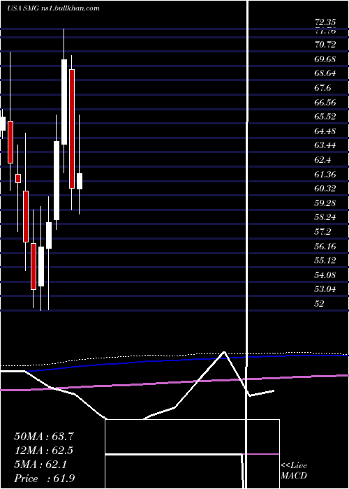This screenshot has height=489, width=349.
Task: Click the 50MA : 63.7 readout
Action: tap(44, 437)
